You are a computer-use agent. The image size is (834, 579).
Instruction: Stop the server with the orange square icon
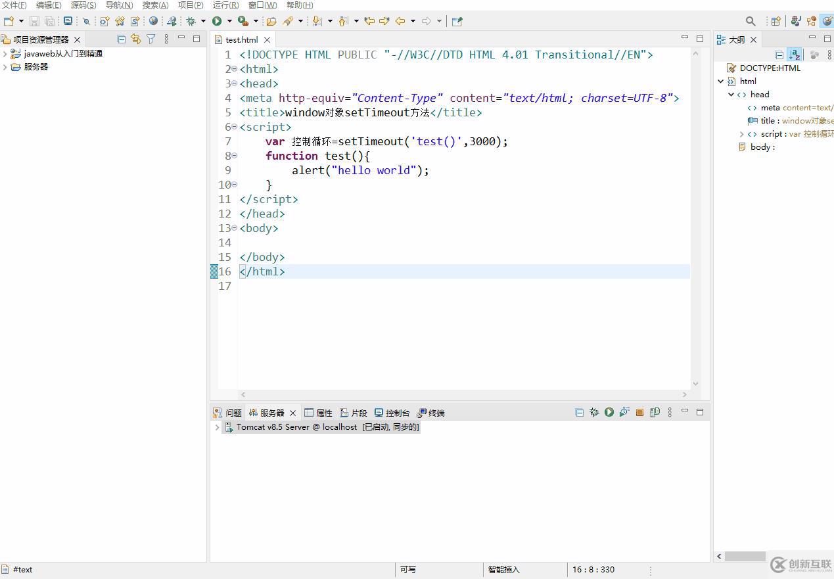point(639,413)
